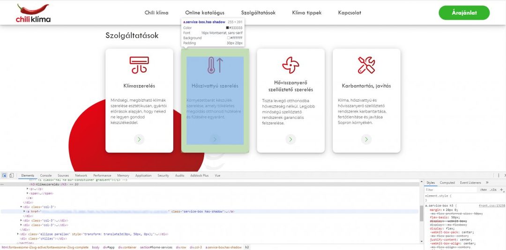Click the chili klíma logo
The width and height of the screenshot is (506, 250).
coord(33,13)
